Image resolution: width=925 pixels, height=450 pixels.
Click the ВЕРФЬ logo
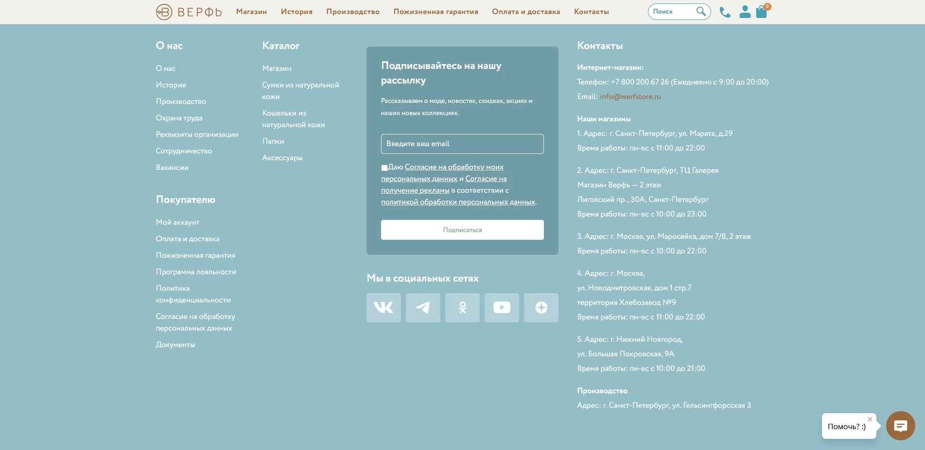pyautogui.click(x=189, y=11)
